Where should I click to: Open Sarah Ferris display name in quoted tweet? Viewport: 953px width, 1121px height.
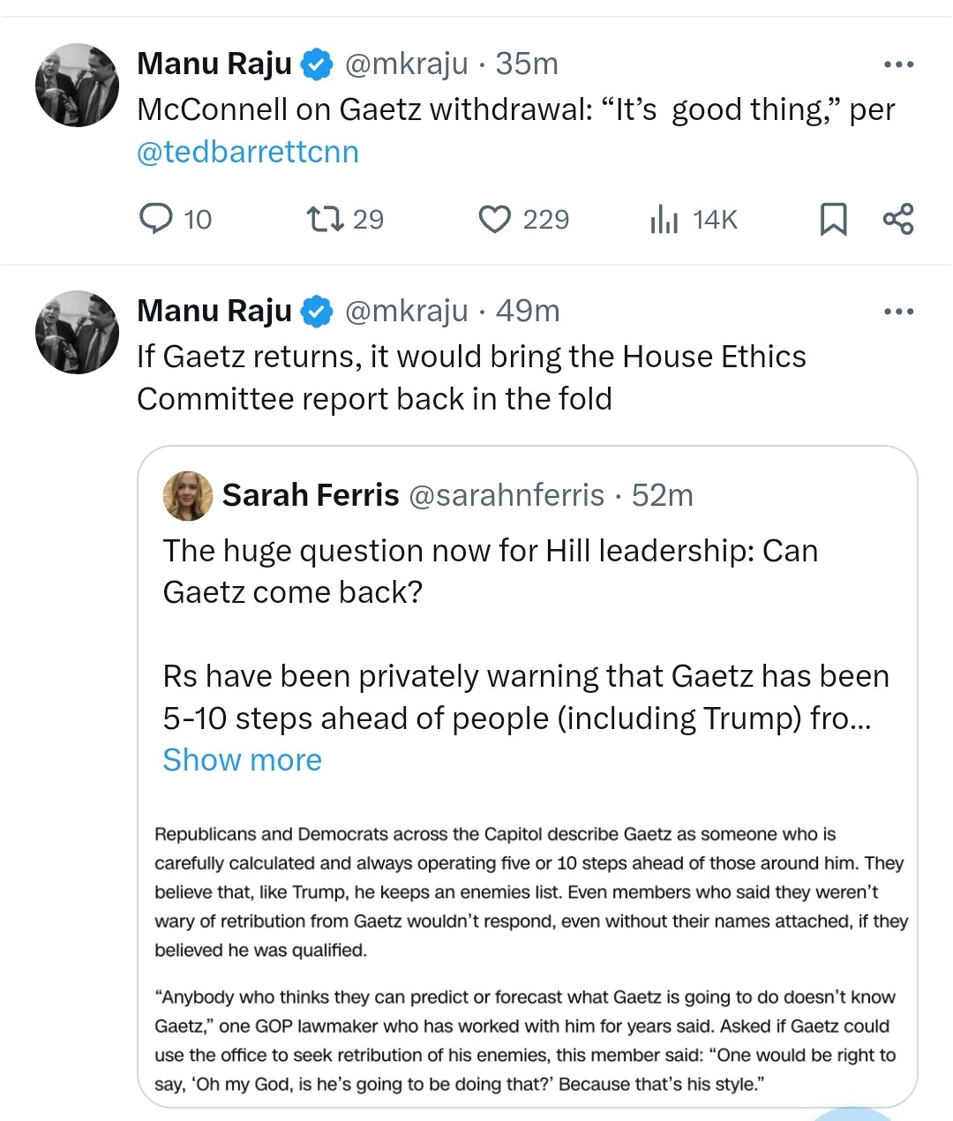coord(311,495)
